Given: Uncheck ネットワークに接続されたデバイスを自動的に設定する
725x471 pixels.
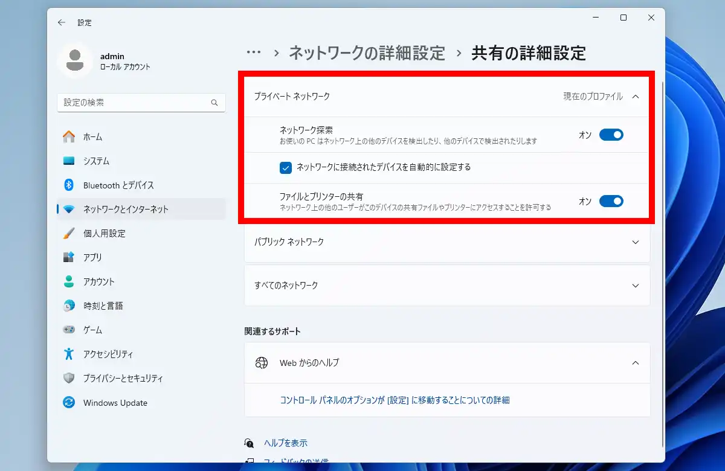Looking at the screenshot, I should pyautogui.click(x=286, y=167).
